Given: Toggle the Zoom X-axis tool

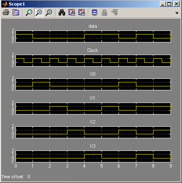Looking at the screenshot, I should pyautogui.click(x=39, y=13).
